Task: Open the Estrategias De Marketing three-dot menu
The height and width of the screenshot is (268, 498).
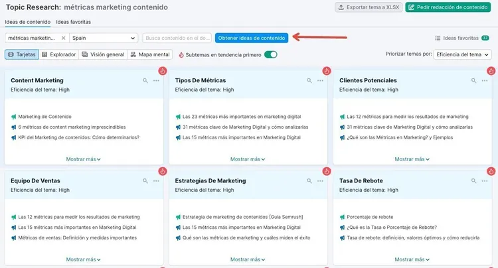Action: click(x=320, y=181)
